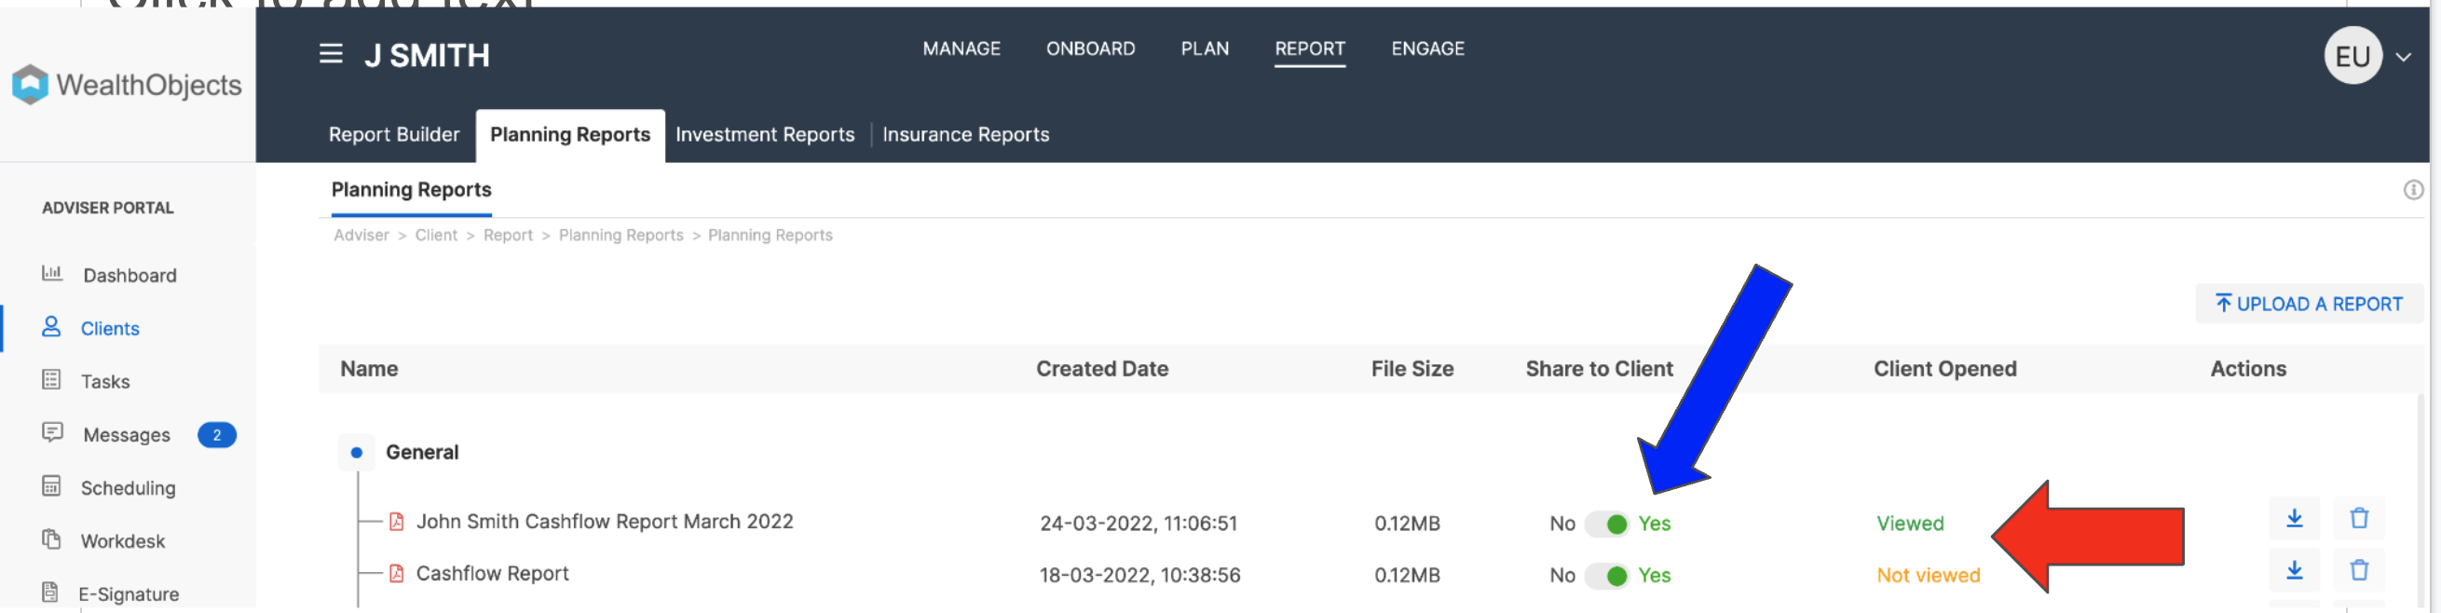This screenshot has height=613, width=2441.
Task: Click the first Planning Reports breadcrumb
Action: (620, 235)
